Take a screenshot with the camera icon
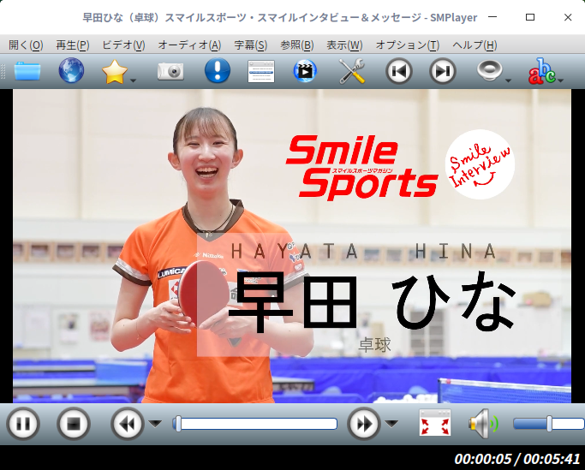 pos(170,71)
